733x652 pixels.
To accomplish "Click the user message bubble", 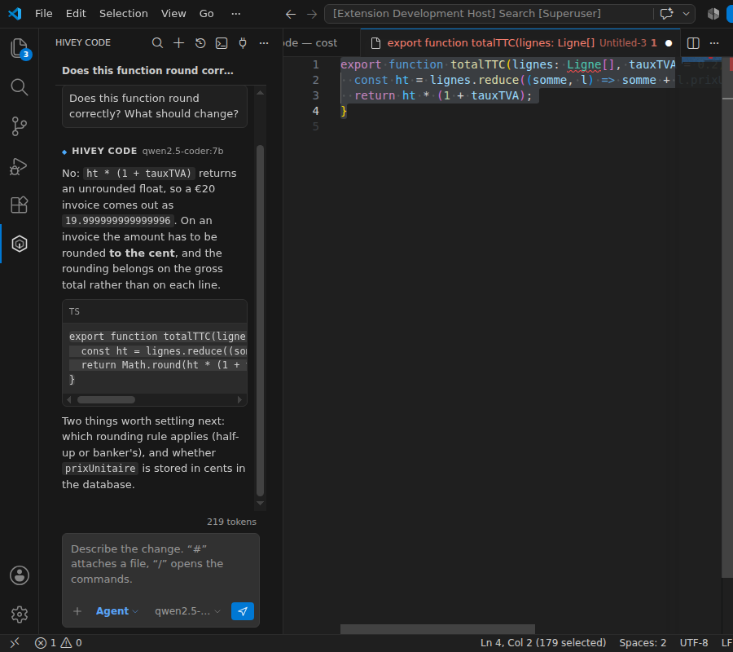I will click(x=154, y=106).
